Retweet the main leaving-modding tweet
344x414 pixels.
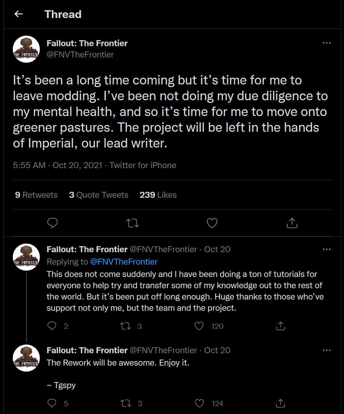(x=132, y=223)
